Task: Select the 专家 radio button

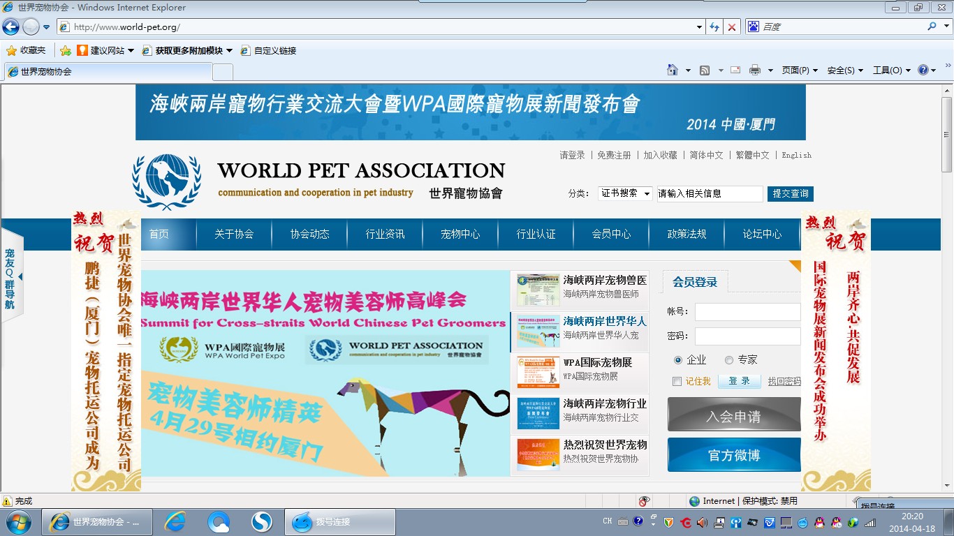Action: pos(729,360)
